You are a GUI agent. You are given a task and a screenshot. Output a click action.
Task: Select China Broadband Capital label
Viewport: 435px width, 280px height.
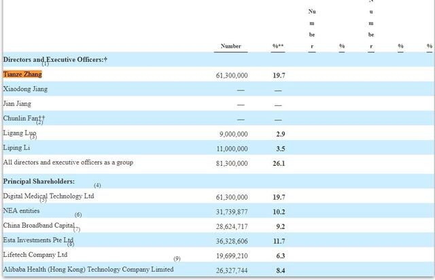(x=39, y=226)
